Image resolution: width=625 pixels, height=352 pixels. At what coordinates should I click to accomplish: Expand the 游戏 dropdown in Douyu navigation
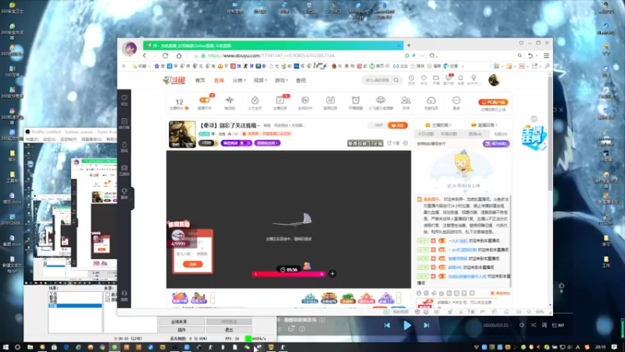pyautogui.click(x=281, y=81)
